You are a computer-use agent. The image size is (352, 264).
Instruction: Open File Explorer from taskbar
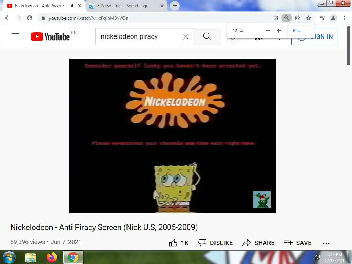pyautogui.click(x=31, y=257)
